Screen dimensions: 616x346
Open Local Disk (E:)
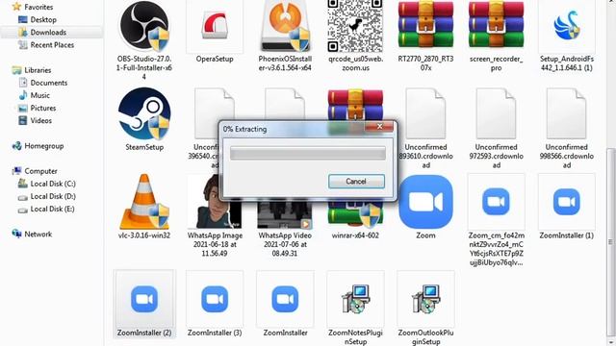[x=52, y=209]
